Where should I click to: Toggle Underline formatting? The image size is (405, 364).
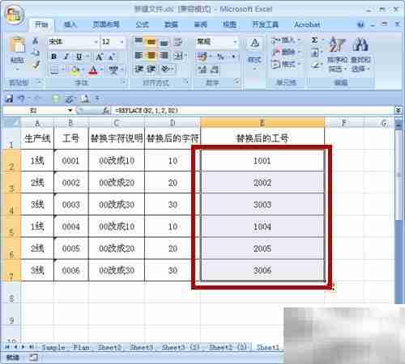click(79, 57)
